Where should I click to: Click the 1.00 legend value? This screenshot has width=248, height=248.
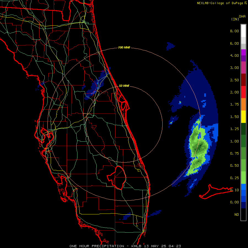pos(234,141)
